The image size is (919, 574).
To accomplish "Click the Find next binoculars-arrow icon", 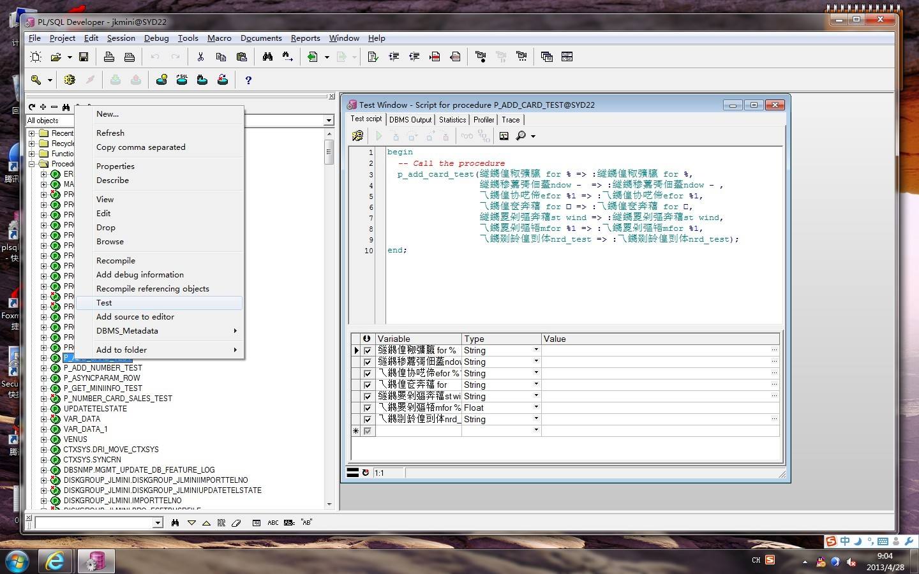I will coord(288,57).
